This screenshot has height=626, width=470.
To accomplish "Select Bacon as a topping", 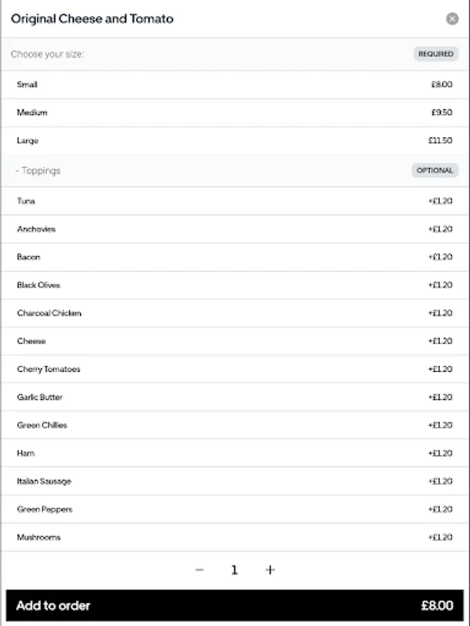I will (x=235, y=257).
